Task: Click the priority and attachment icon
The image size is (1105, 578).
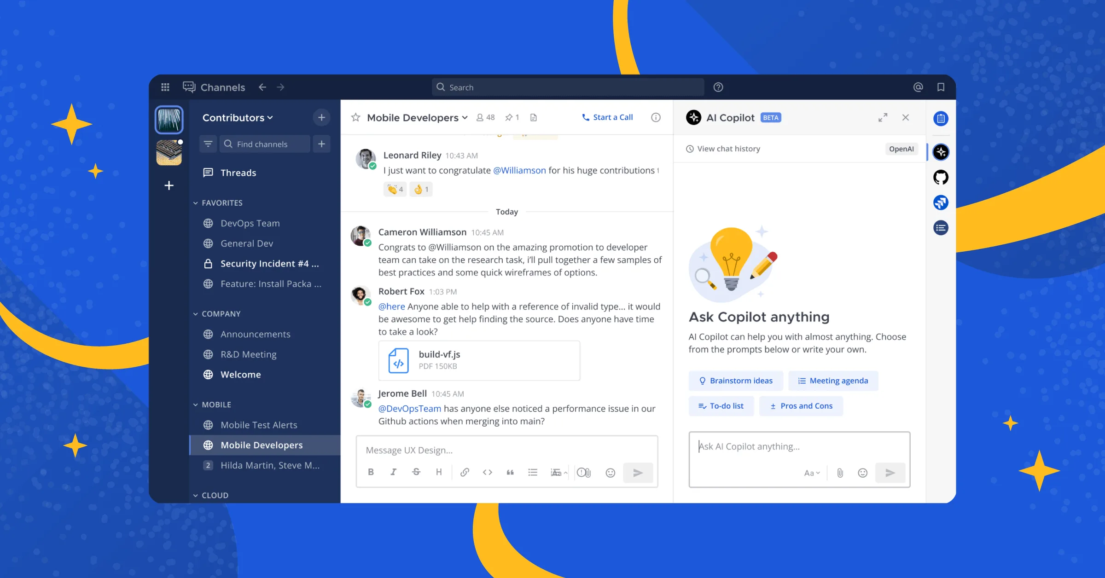Action: (584, 472)
